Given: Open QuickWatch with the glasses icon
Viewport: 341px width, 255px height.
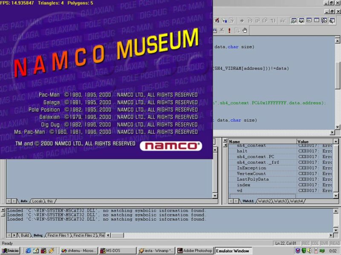Looking at the screenshot, I should pos(283,20).
